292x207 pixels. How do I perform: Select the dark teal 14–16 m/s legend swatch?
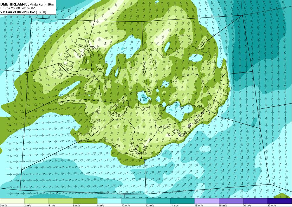point(182,201)
